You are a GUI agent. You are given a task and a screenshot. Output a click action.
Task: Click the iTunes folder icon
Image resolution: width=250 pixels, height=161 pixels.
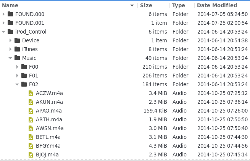[x=17, y=50]
